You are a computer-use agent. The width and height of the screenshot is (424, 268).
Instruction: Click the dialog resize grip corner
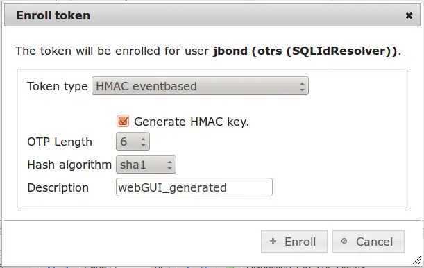click(416, 260)
